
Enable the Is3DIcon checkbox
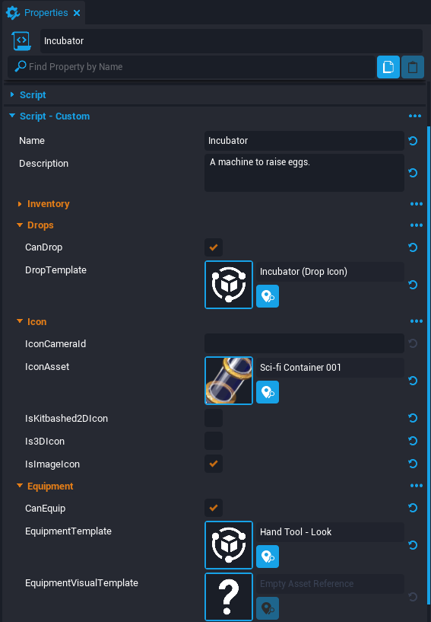point(214,441)
